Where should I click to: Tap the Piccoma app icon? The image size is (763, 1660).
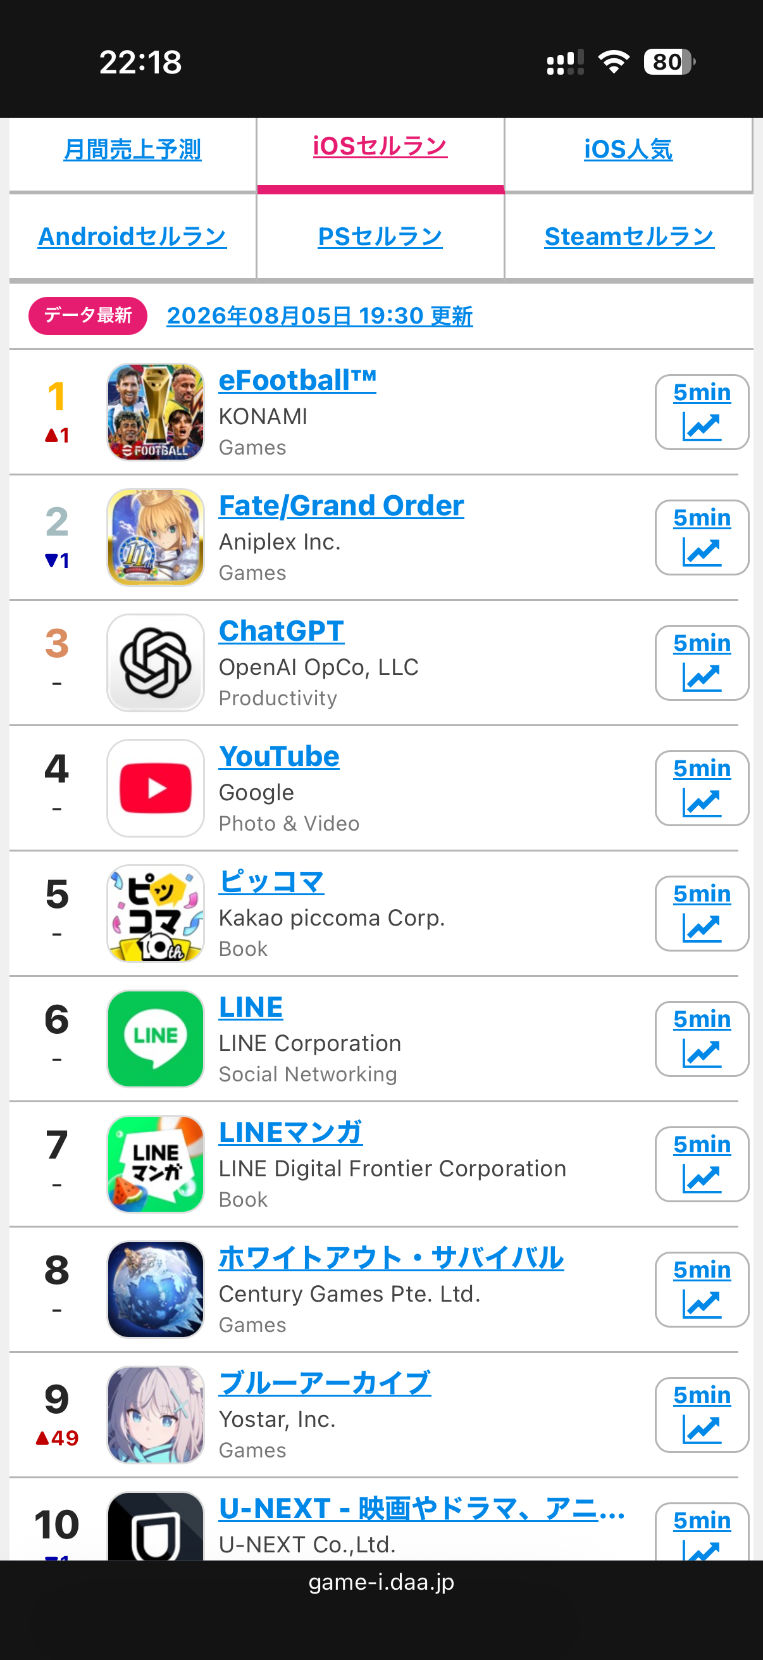155,914
